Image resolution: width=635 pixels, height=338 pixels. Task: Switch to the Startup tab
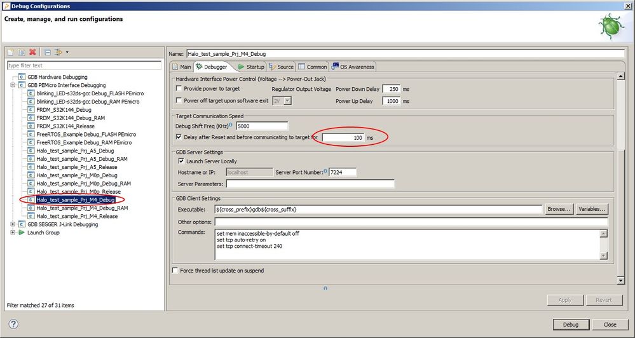tap(251, 67)
